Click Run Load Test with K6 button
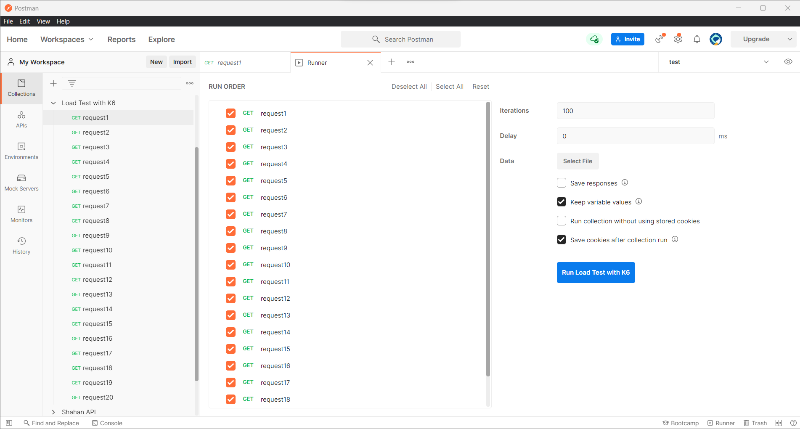Viewport: 800px width, 429px height. (x=596, y=273)
